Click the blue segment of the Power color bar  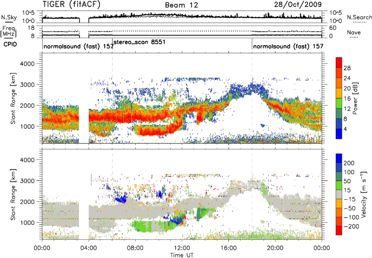tap(339, 134)
